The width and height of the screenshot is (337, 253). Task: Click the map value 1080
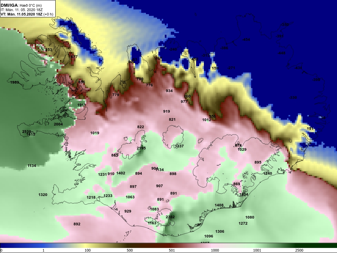[250, 217]
